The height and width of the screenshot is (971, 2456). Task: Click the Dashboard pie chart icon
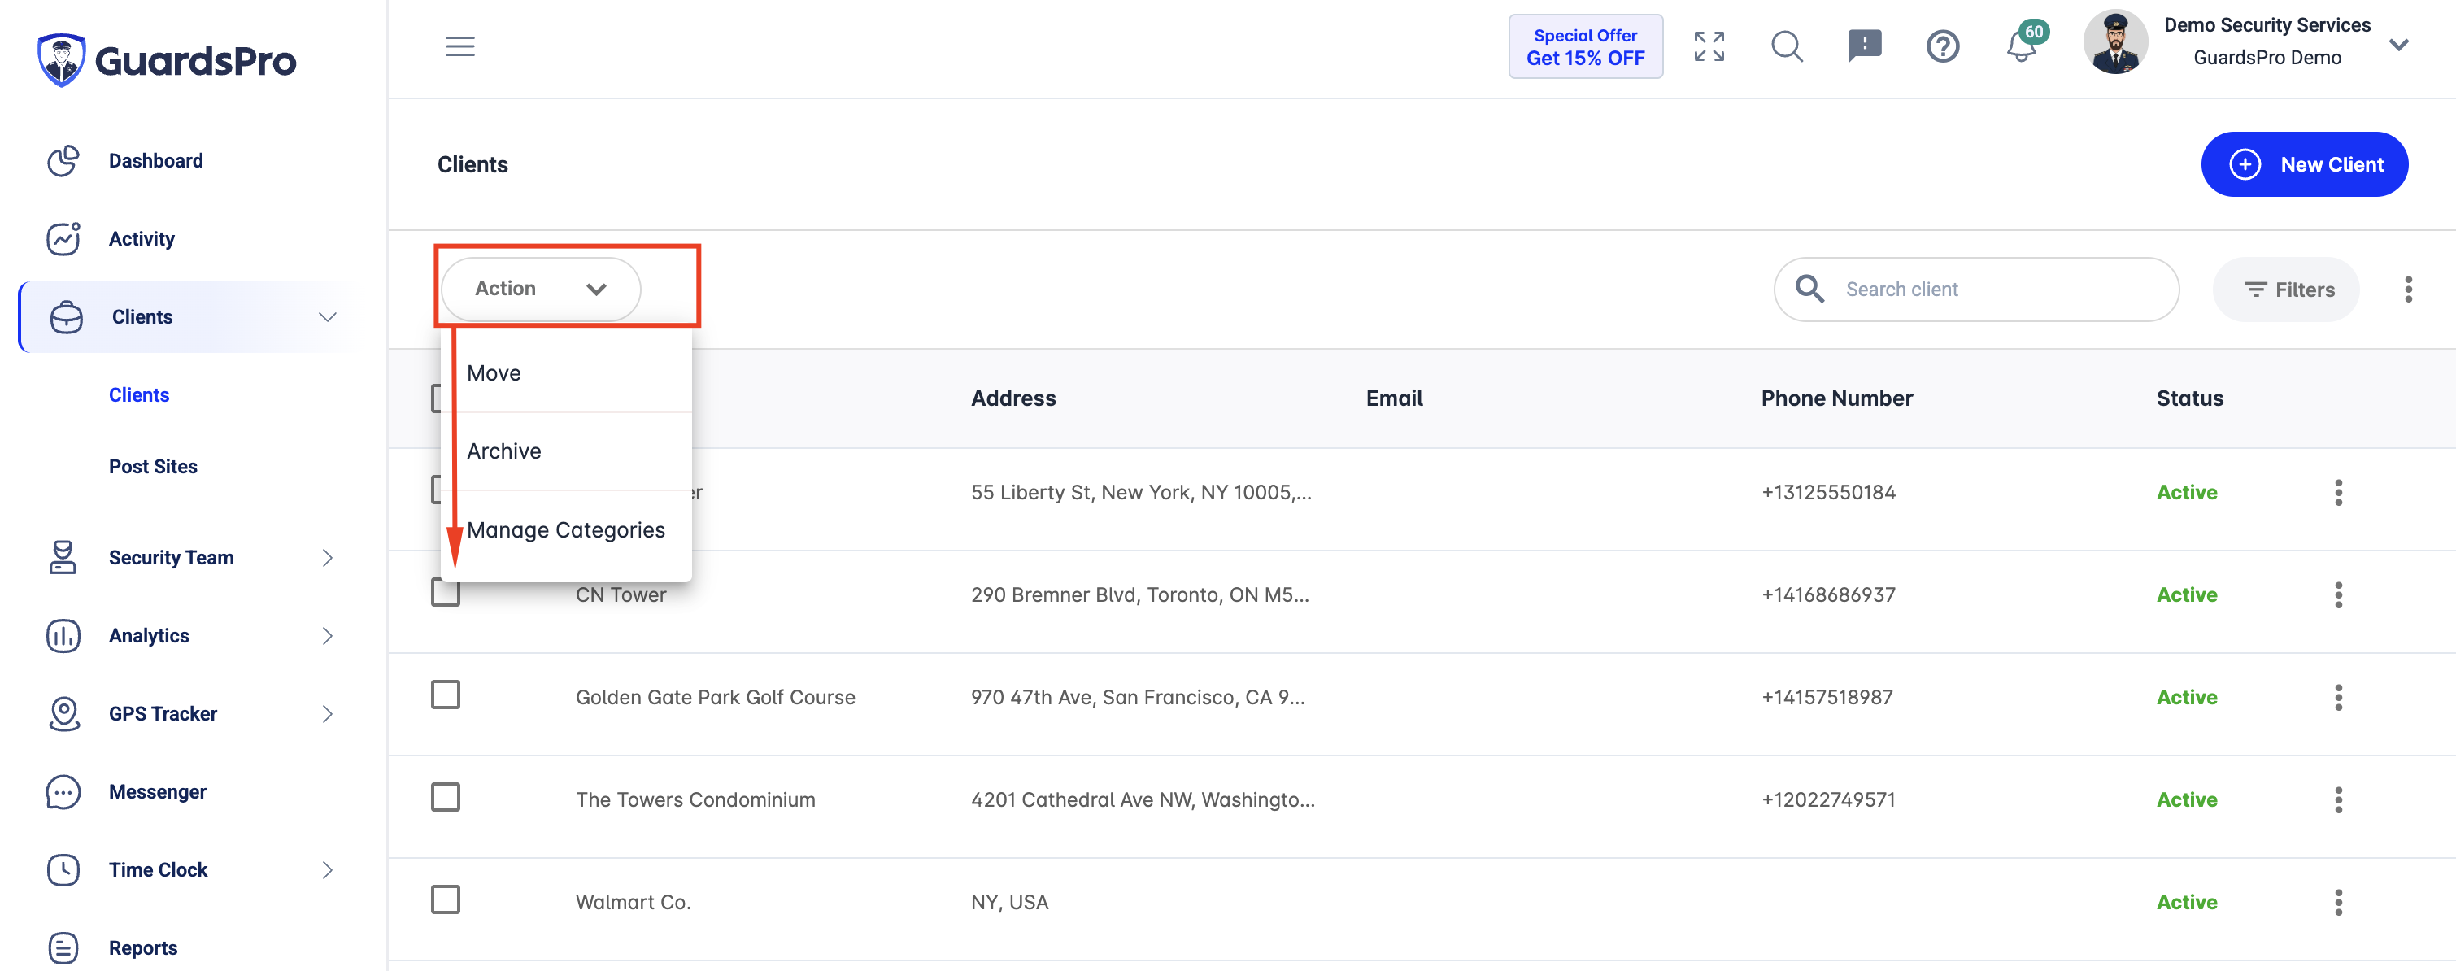pos(63,160)
